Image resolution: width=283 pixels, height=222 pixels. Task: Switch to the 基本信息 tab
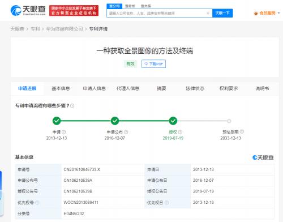61,88
